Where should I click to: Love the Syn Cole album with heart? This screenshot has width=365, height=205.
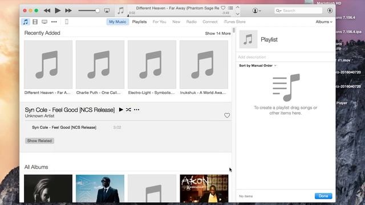[x=227, y=115]
